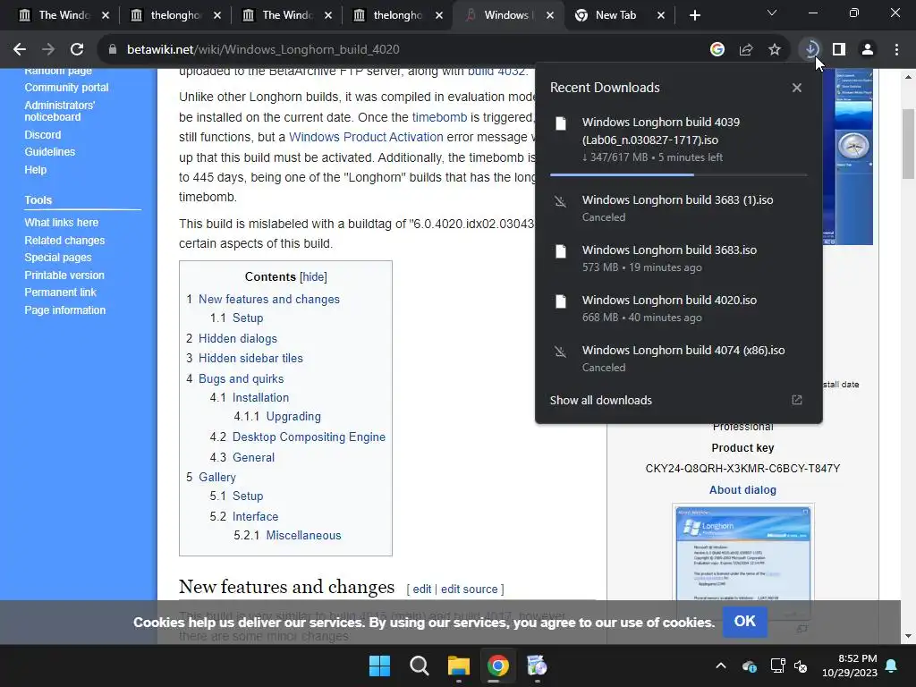916x687 pixels.
Task: Accept cookies with OK button
Action: point(744,621)
